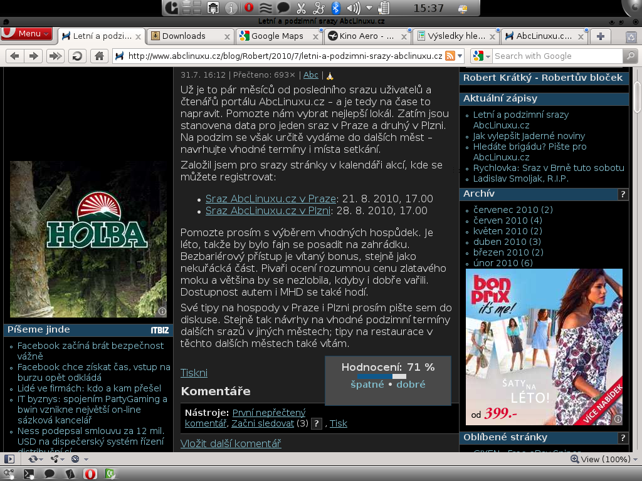Toggle the Opera side panel
Image resolution: width=642 pixels, height=481 pixels.
tap(9, 459)
